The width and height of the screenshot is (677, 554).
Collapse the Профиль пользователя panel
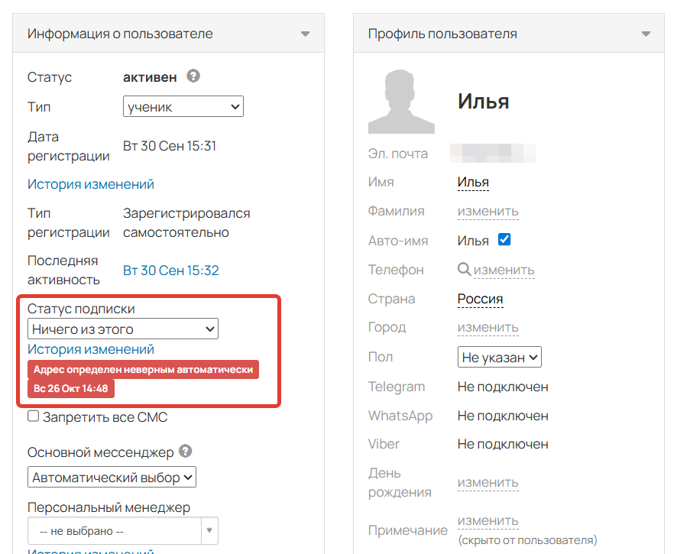coord(646,33)
